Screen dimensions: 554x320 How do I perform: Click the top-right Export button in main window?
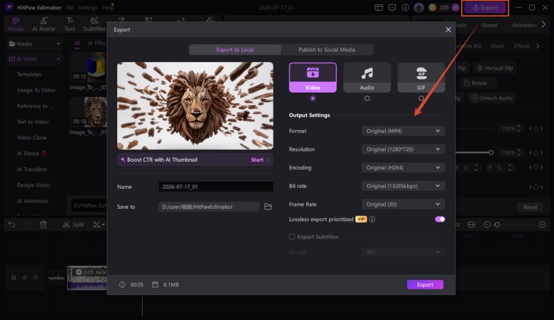tap(485, 8)
